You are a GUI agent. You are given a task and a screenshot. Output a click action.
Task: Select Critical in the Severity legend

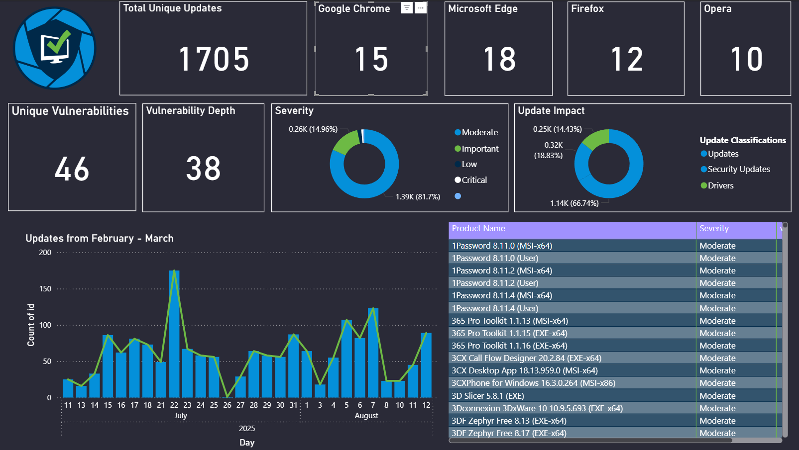pyautogui.click(x=471, y=180)
